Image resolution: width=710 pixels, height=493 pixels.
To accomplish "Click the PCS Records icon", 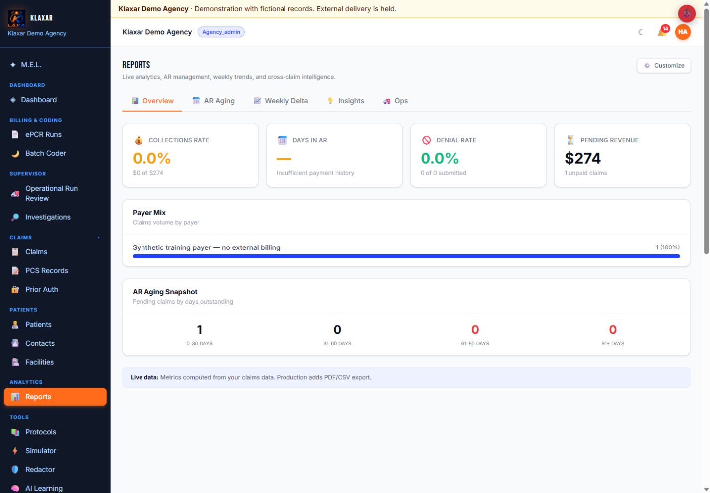I will pyautogui.click(x=15, y=271).
